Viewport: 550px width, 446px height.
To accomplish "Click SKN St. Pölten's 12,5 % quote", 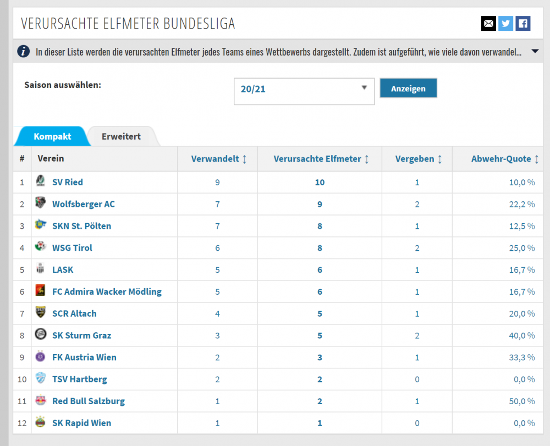I will point(522,226).
